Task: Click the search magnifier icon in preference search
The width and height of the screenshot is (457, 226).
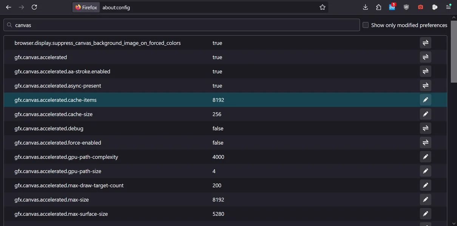Action: tap(10, 25)
